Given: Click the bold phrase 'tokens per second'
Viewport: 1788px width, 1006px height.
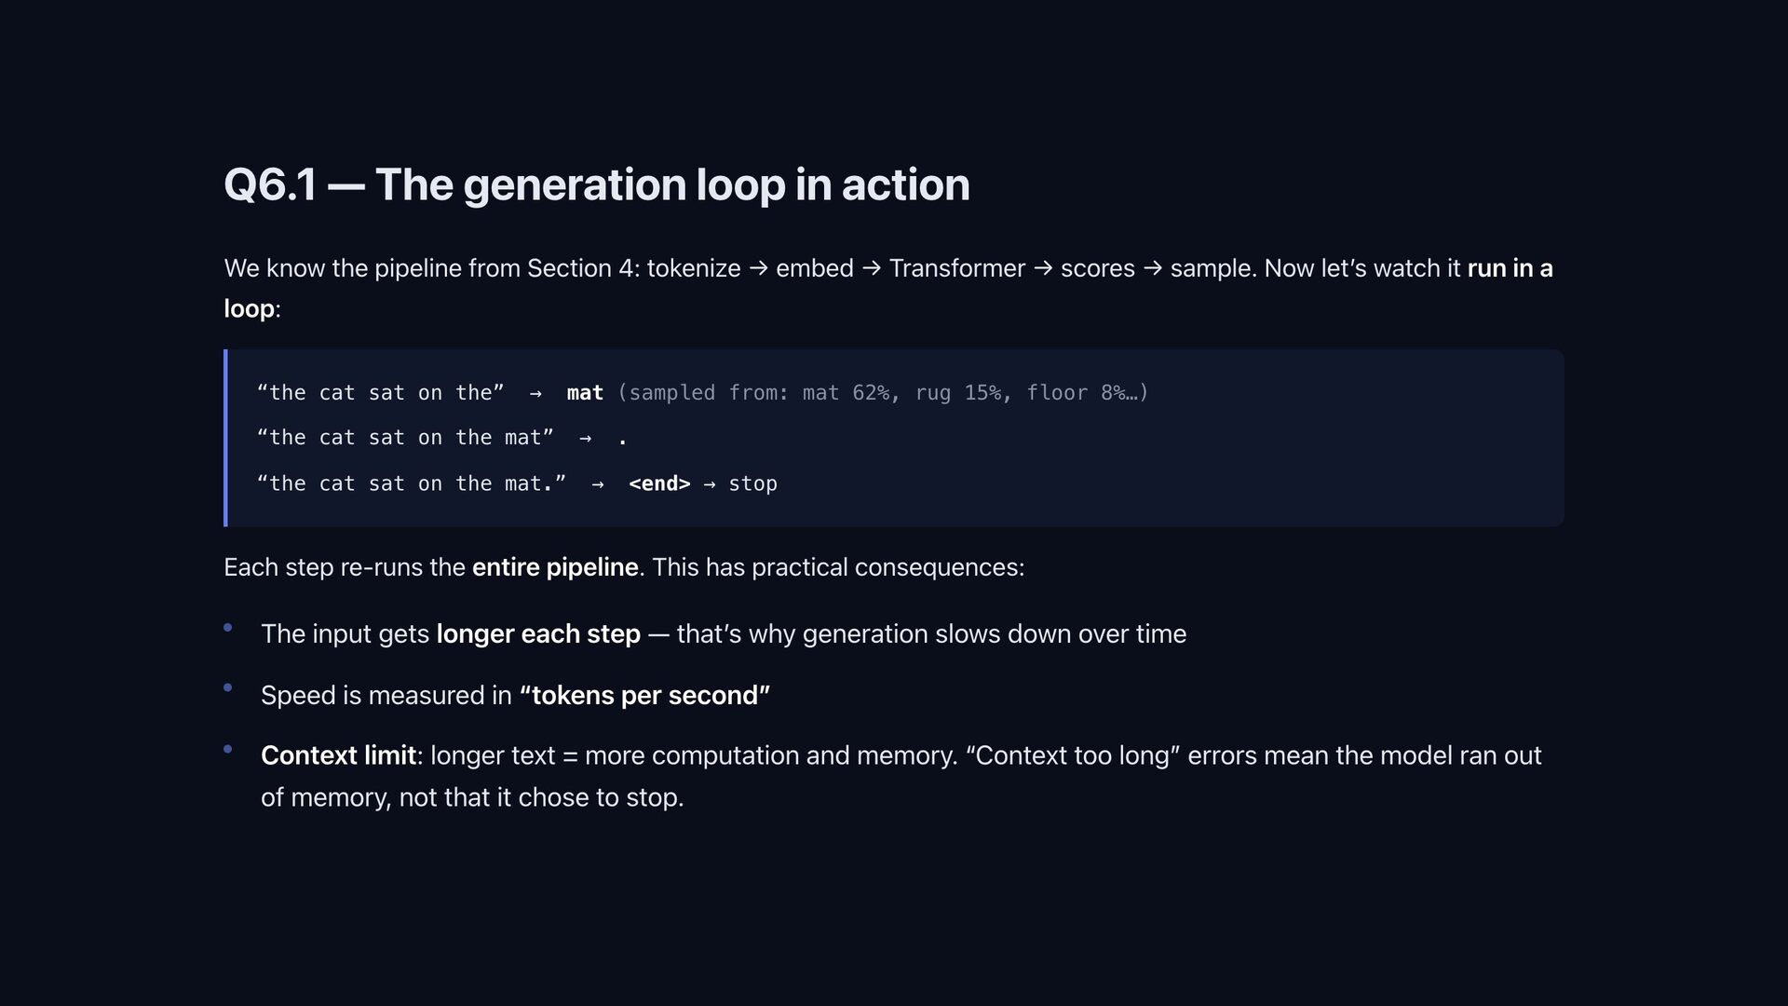Looking at the screenshot, I should click(x=644, y=696).
